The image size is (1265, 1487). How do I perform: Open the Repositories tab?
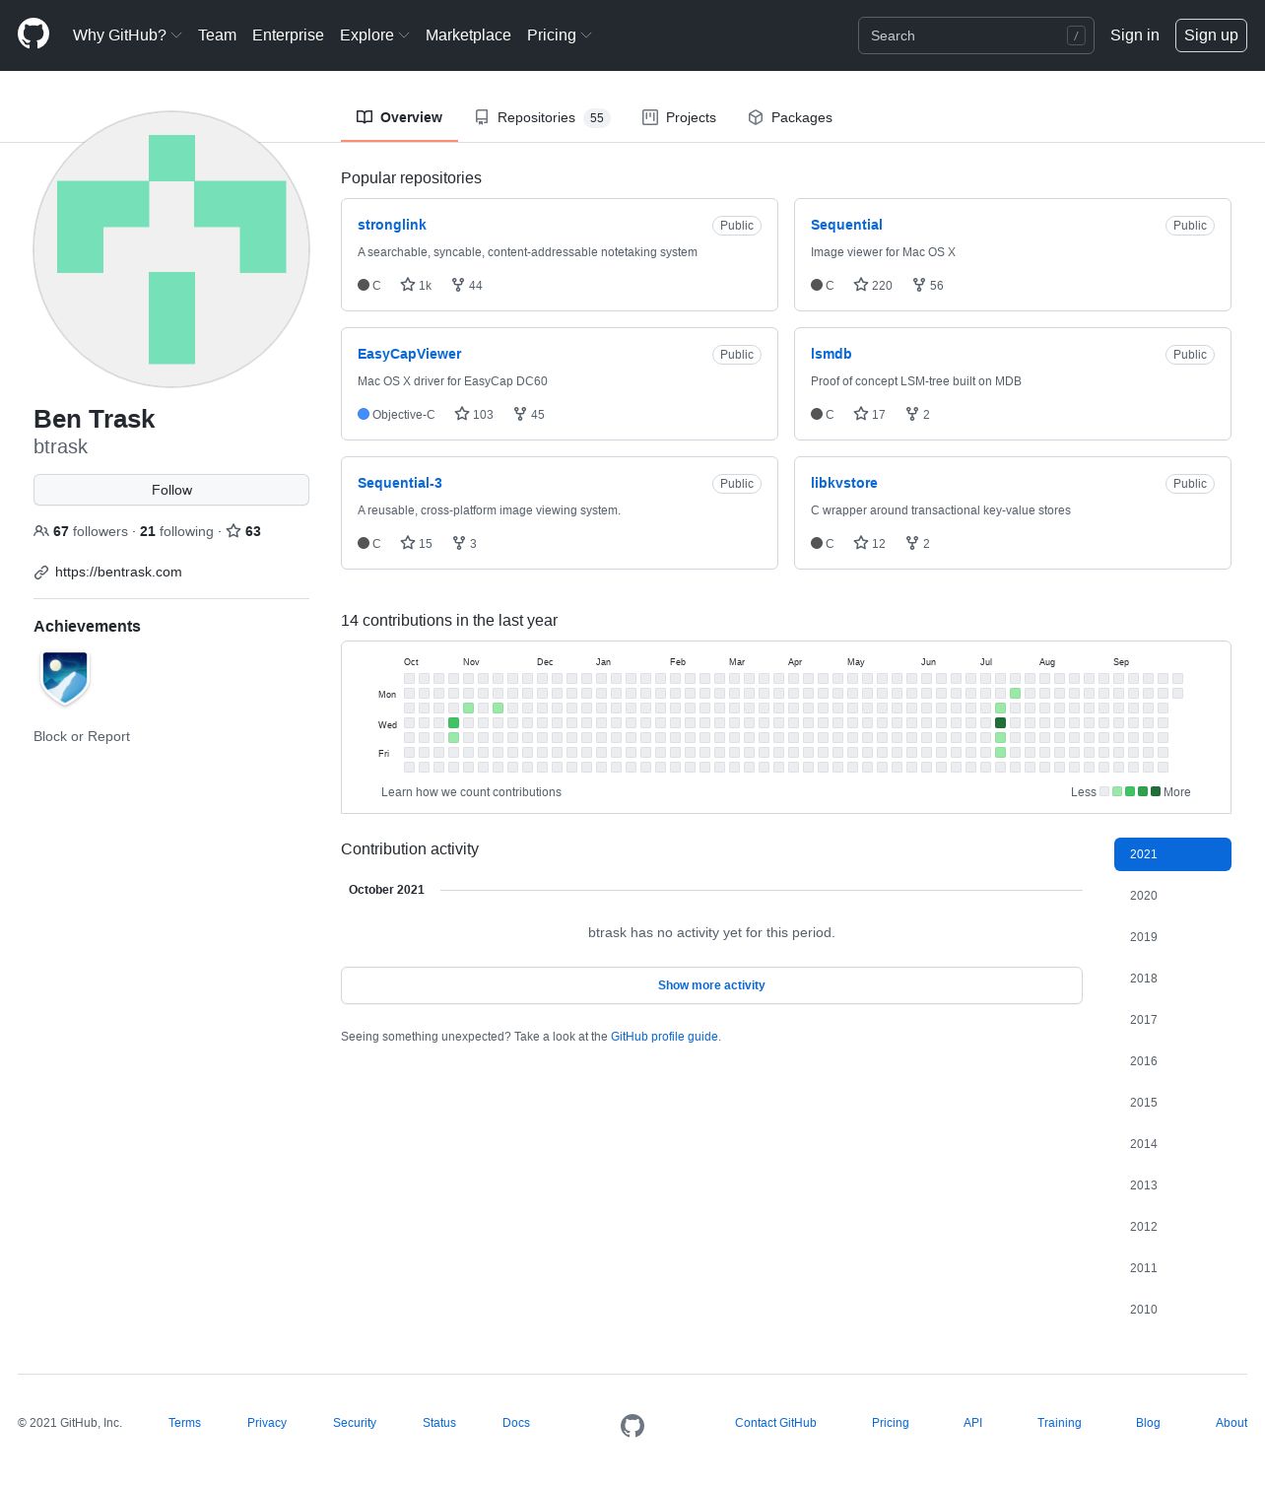point(542,117)
